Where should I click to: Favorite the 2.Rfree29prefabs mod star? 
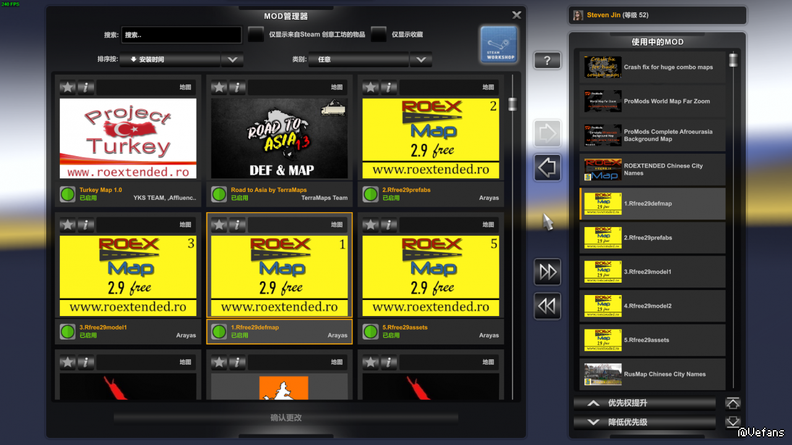click(371, 87)
